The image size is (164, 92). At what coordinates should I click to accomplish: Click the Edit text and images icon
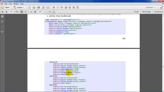[x=43, y=7]
